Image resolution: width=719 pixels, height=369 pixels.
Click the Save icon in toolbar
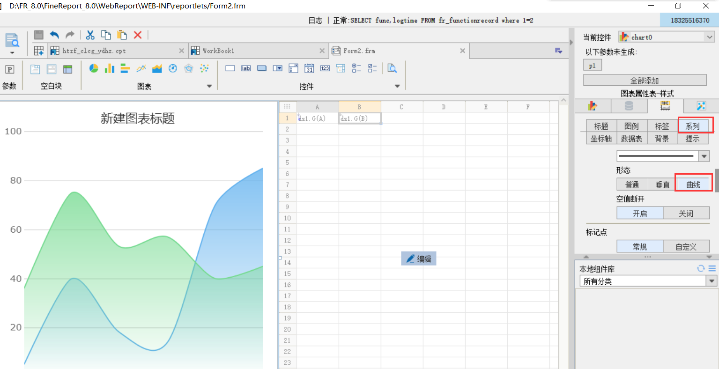[x=39, y=35]
